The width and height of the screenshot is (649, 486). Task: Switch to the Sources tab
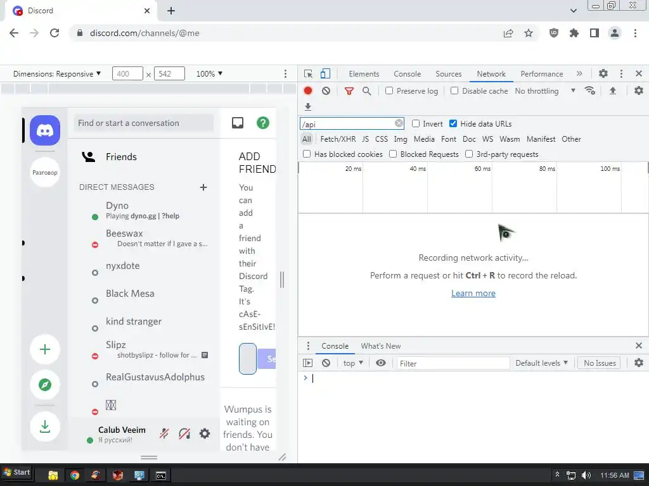click(448, 74)
